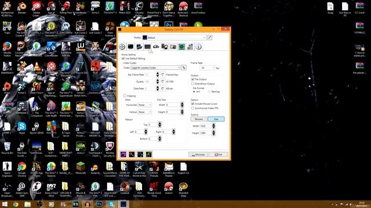The width and height of the screenshot is (371, 208).
Task: Click the Minimize button in Dxtory
Action: click(198, 154)
